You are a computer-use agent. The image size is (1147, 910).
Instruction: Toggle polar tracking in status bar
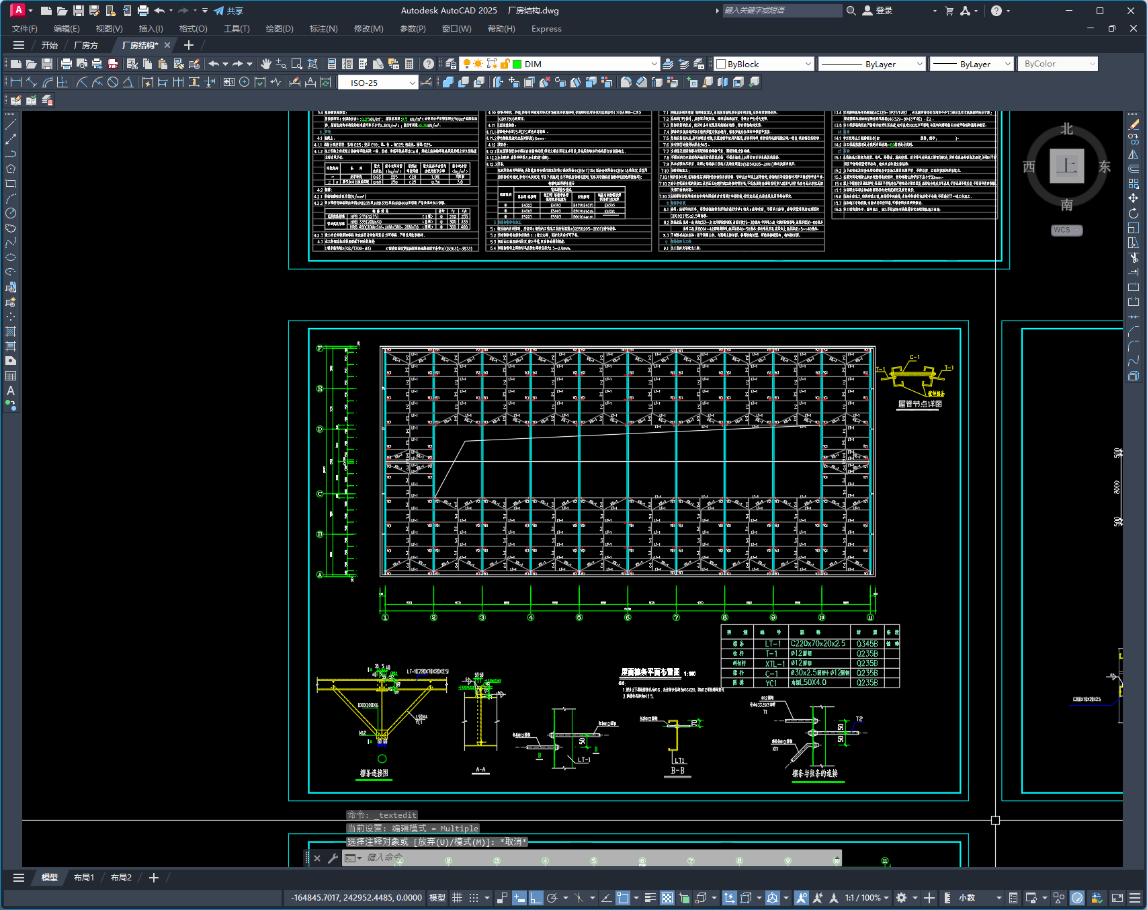(552, 898)
